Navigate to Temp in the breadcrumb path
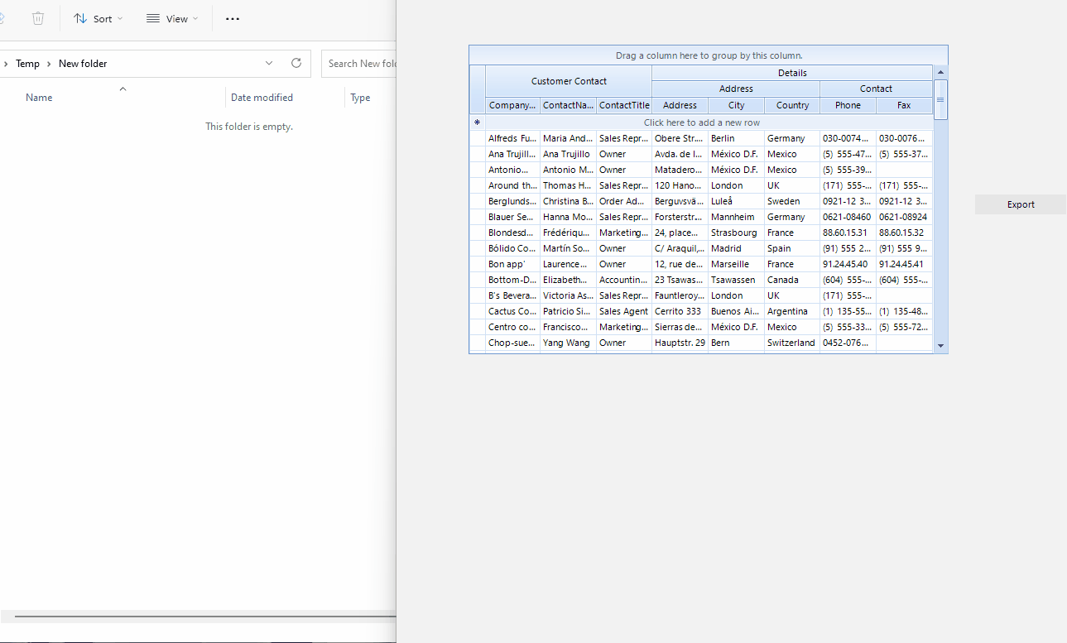 27,64
